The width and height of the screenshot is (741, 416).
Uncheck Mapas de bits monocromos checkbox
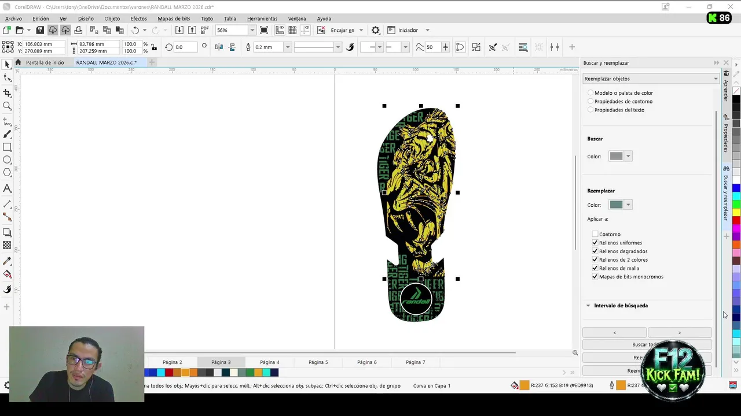[x=595, y=277]
